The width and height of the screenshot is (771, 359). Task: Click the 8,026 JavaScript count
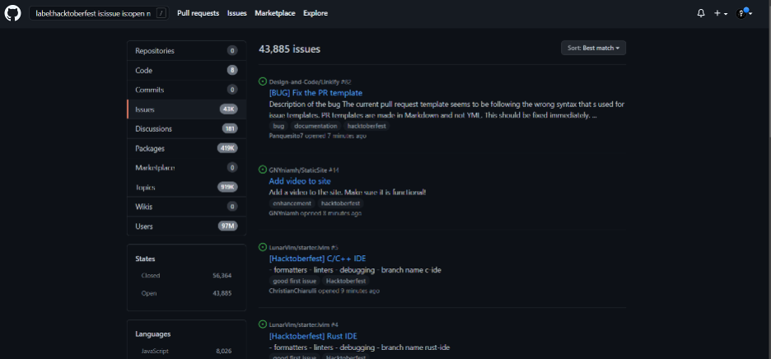[x=224, y=351]
